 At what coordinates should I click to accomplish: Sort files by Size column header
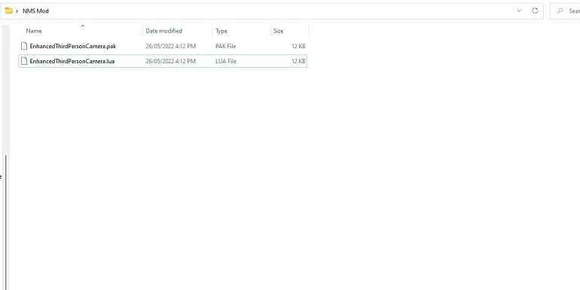click(278, 31)
